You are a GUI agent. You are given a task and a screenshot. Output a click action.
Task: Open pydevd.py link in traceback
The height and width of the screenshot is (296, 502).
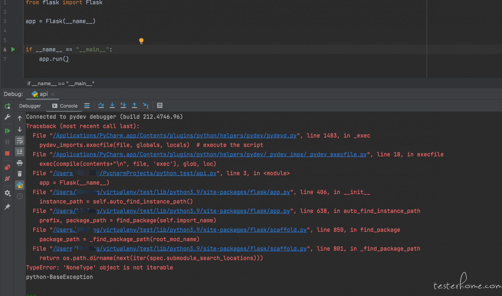point(175,135)
